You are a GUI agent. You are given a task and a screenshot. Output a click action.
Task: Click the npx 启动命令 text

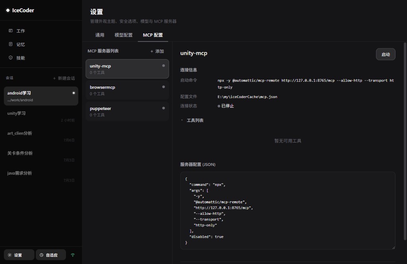pyautogui.click(x=306, y=84)
